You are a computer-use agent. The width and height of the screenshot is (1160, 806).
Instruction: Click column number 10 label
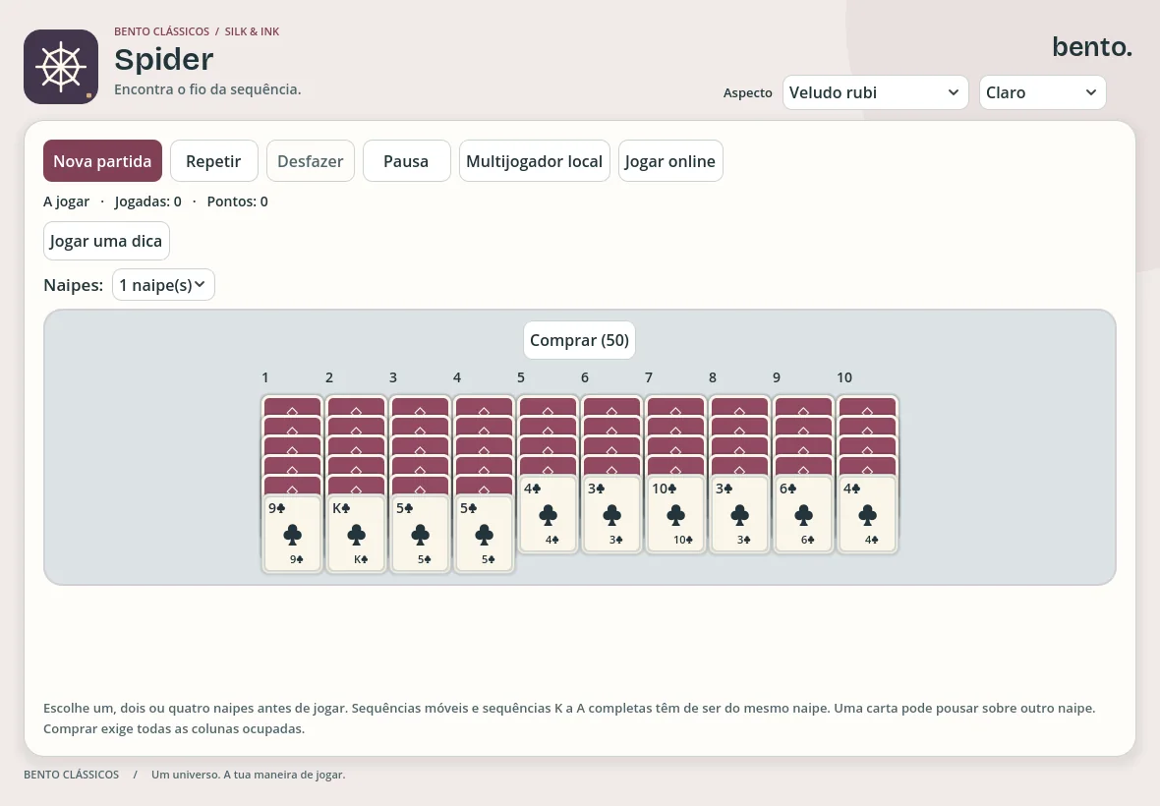click(844, 377)
